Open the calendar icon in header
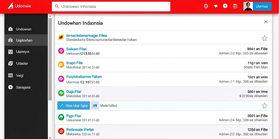 [x=235, y=6]
